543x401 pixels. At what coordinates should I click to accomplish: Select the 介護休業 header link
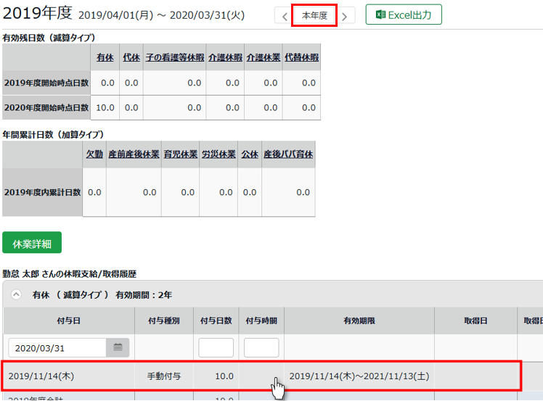[263, 57]
